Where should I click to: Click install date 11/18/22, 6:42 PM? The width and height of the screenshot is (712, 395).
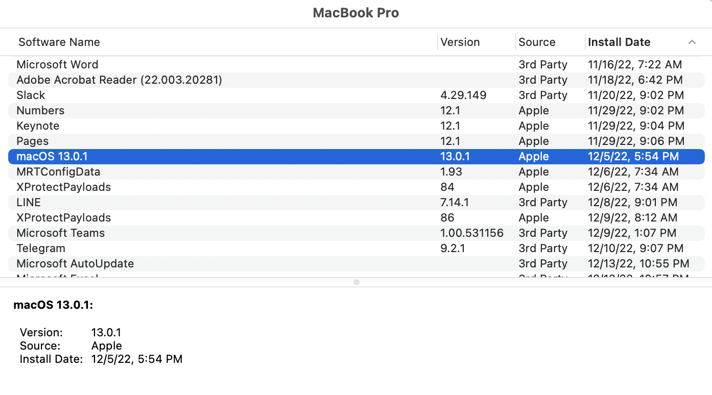(x=636, y=80)
